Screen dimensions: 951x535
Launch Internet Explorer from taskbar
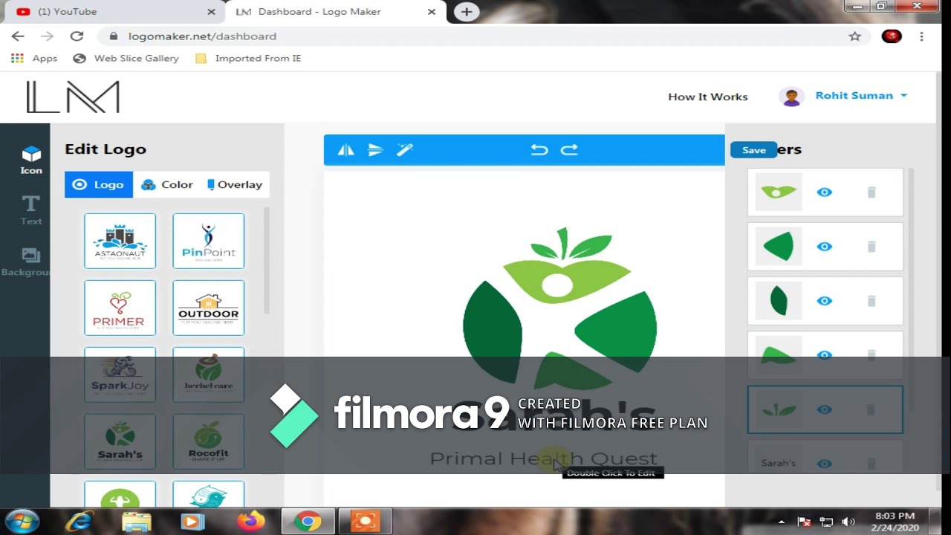point(80,522)
